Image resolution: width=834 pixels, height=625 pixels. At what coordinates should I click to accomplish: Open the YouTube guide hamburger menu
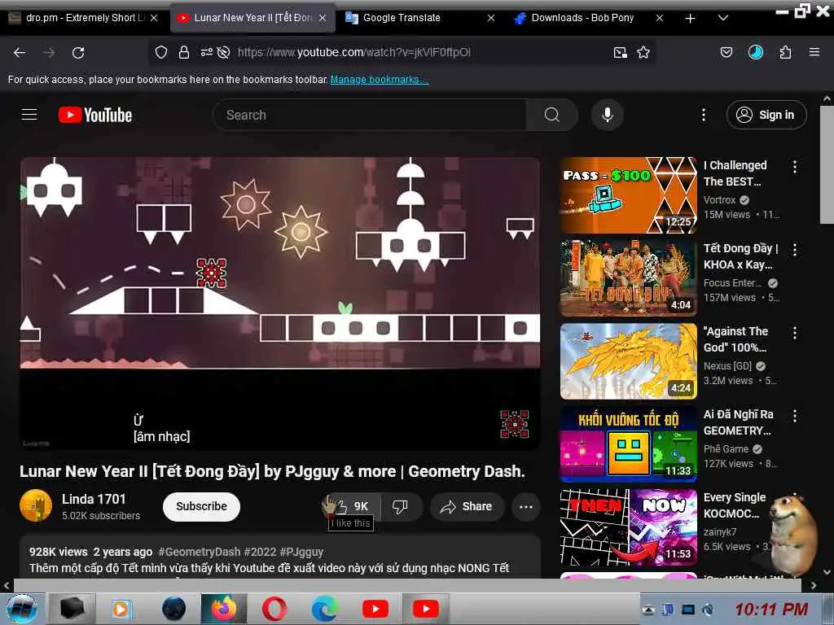[29, 115]
